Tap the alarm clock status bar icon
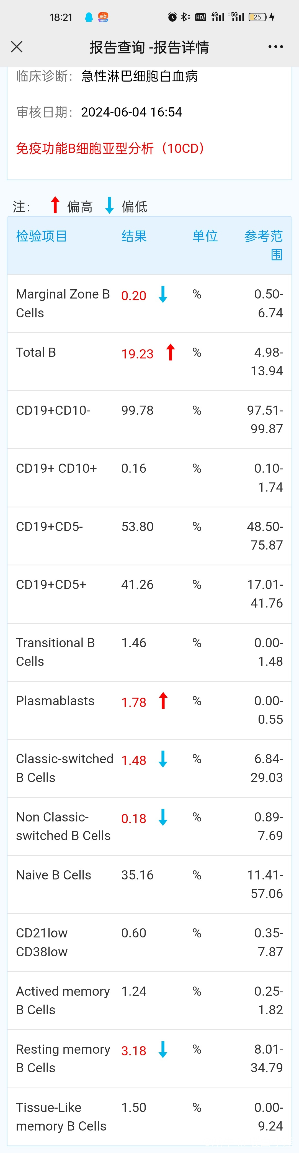The width and height of the screenshot is (299, 1153). (x=172, y=17)
